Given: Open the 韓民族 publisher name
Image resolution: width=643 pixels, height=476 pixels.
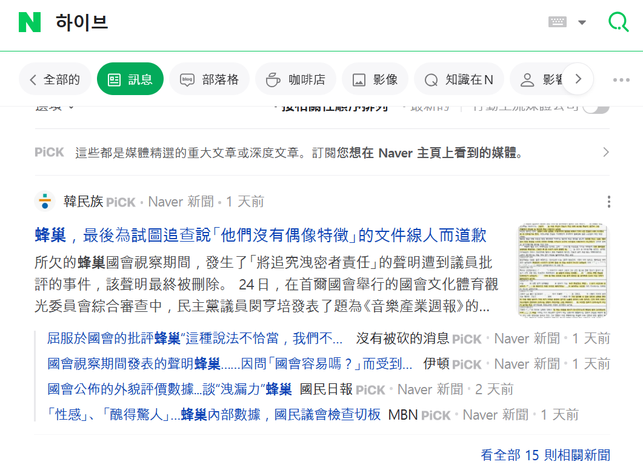Looking at the screenshot, I should tap(83, 202).
